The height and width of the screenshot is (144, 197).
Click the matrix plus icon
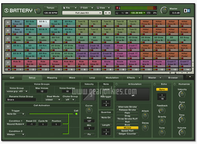[187, 73]
